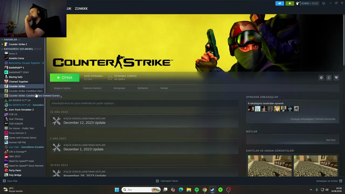Click the NBA 2K25 game icon
The width and height of the screenshot is (345, 194).
[6, 156]
